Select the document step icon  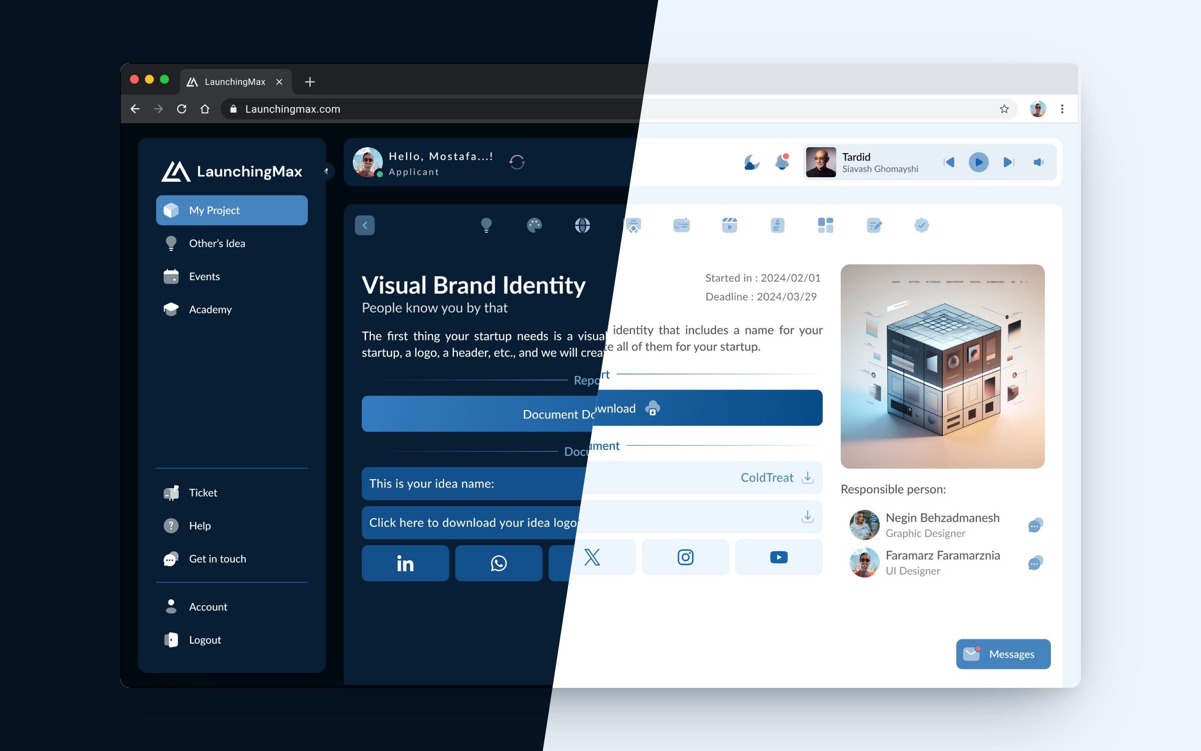[x=778, y=225]
